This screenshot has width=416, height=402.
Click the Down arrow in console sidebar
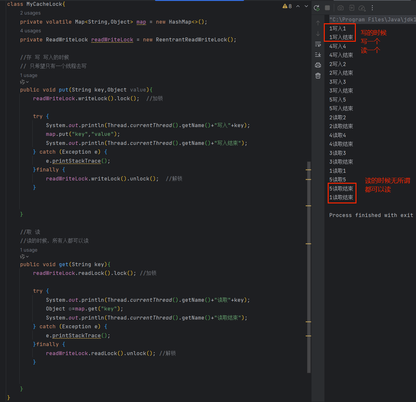tap(318, 34)
